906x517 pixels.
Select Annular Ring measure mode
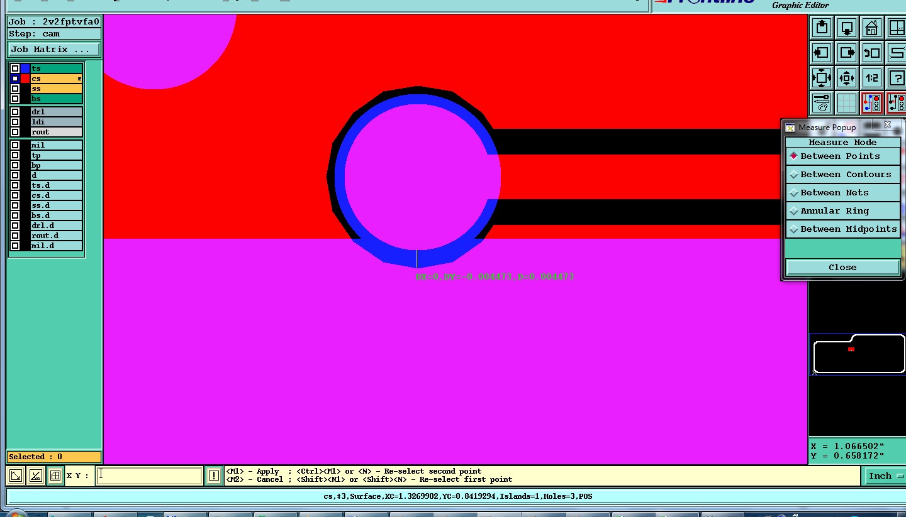tap(842, 210)
